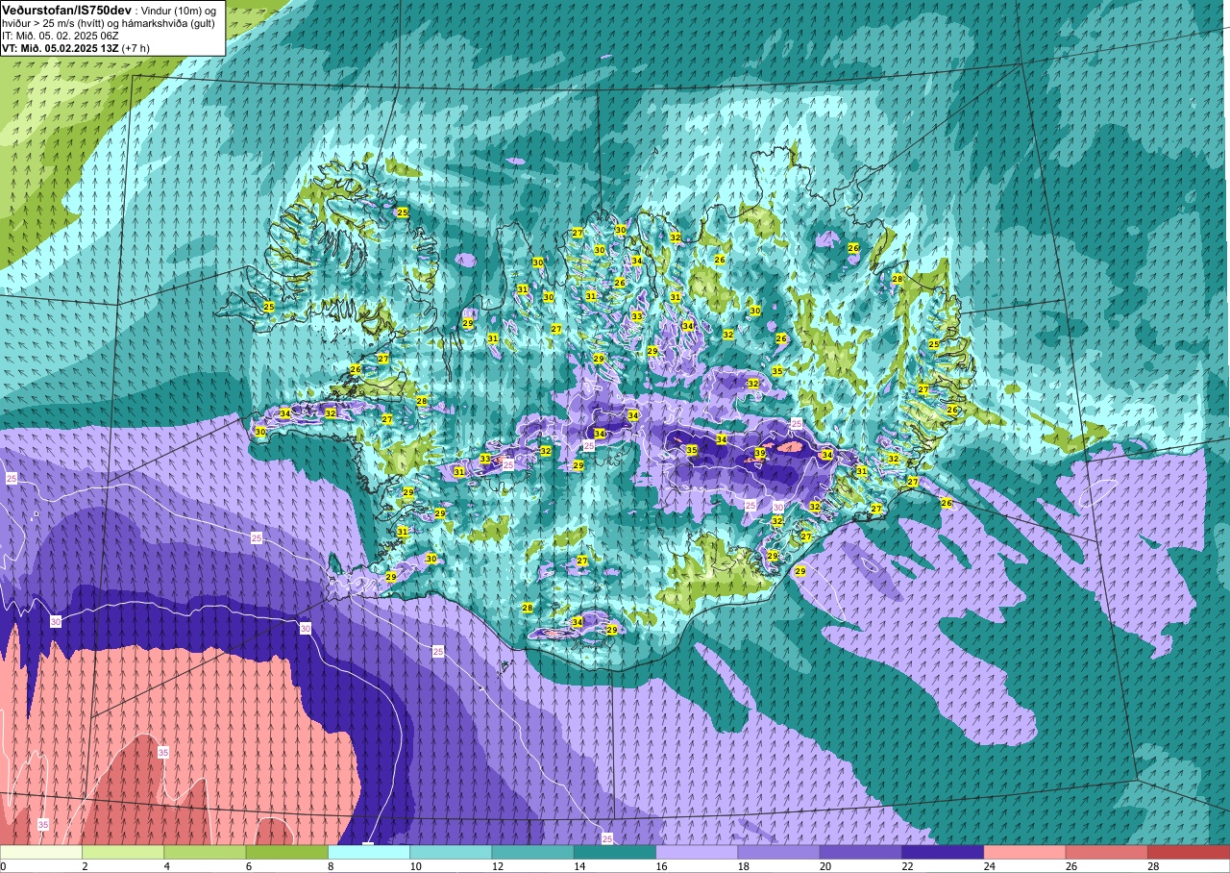The width and height of the screenshot is (1230, 873).
Task: Select the 28+ m/s red legend swatch
Action: pos(1189,852)
